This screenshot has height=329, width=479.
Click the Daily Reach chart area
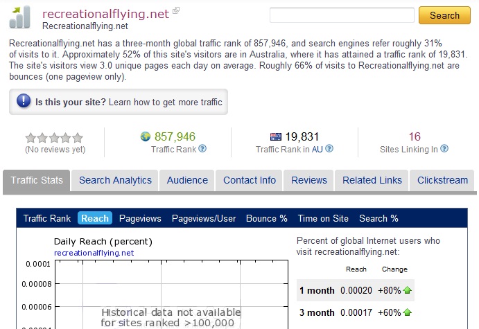171,294
